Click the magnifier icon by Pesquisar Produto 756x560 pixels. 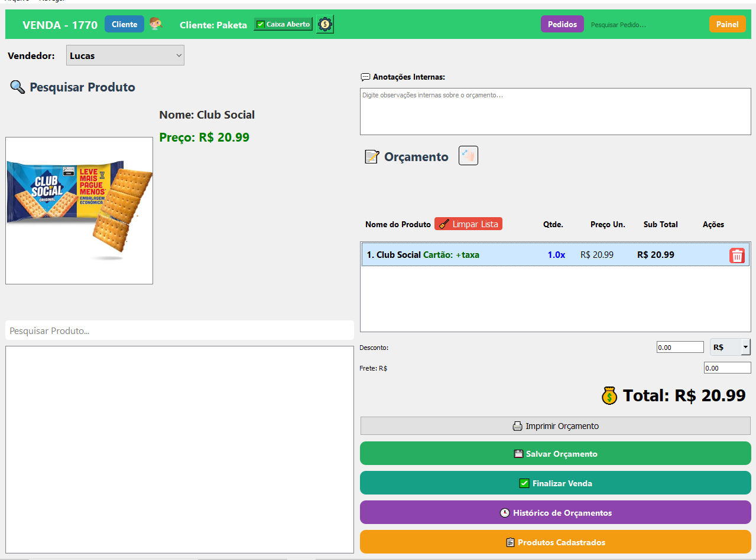[x=17, y=87]
